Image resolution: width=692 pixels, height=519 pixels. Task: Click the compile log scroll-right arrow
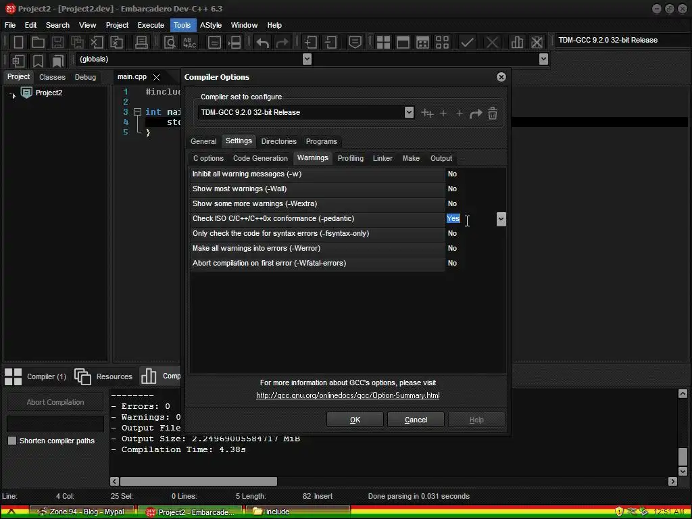point(672,481)
